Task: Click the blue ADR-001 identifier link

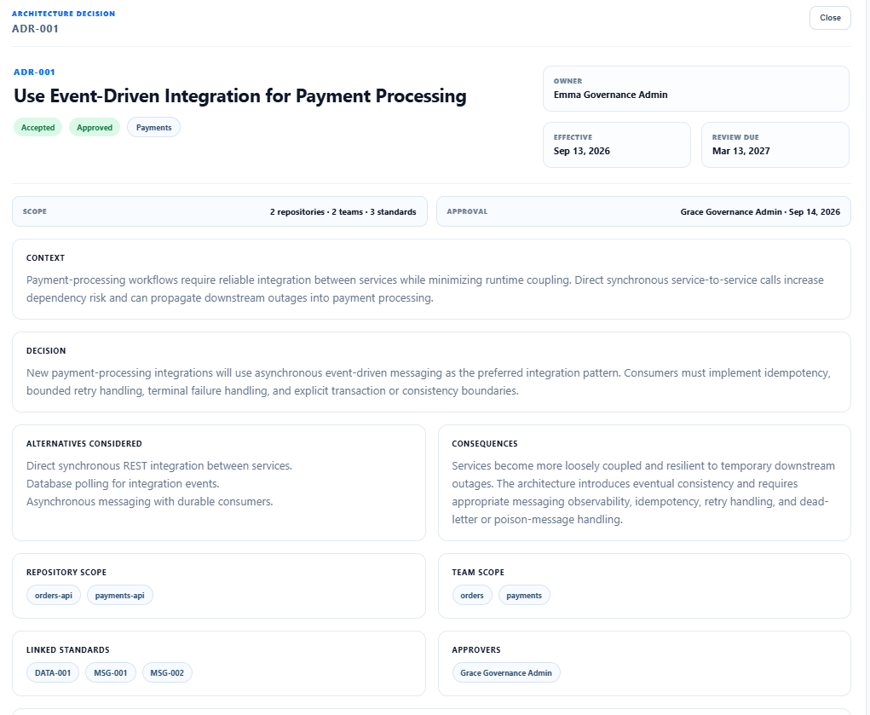Action: point(34,72)
